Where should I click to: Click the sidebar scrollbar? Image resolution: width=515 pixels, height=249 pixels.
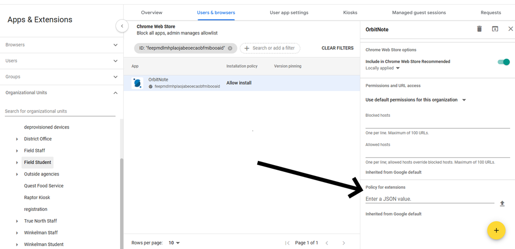[122, 203]
